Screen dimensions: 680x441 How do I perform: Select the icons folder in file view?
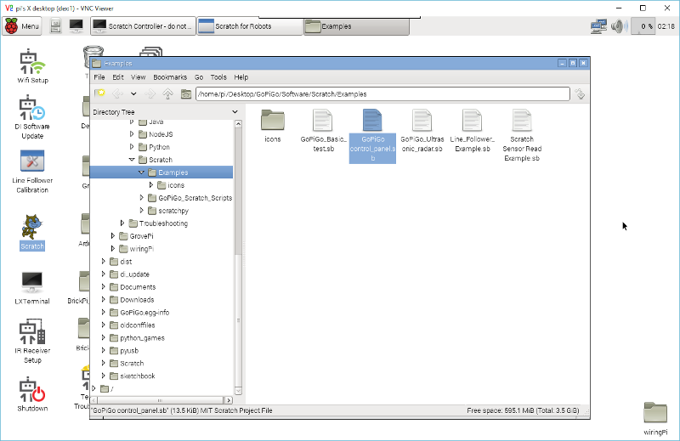[x=273, y=126]
